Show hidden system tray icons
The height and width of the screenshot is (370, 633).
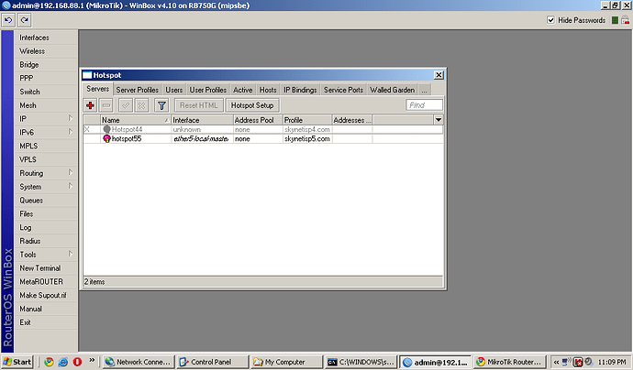pyautogui.click(x=556, y=362)
